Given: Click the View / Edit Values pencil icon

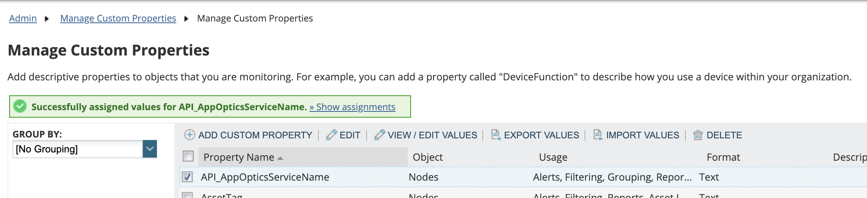Looking at the screenshot, I should [x=380, y=135].
